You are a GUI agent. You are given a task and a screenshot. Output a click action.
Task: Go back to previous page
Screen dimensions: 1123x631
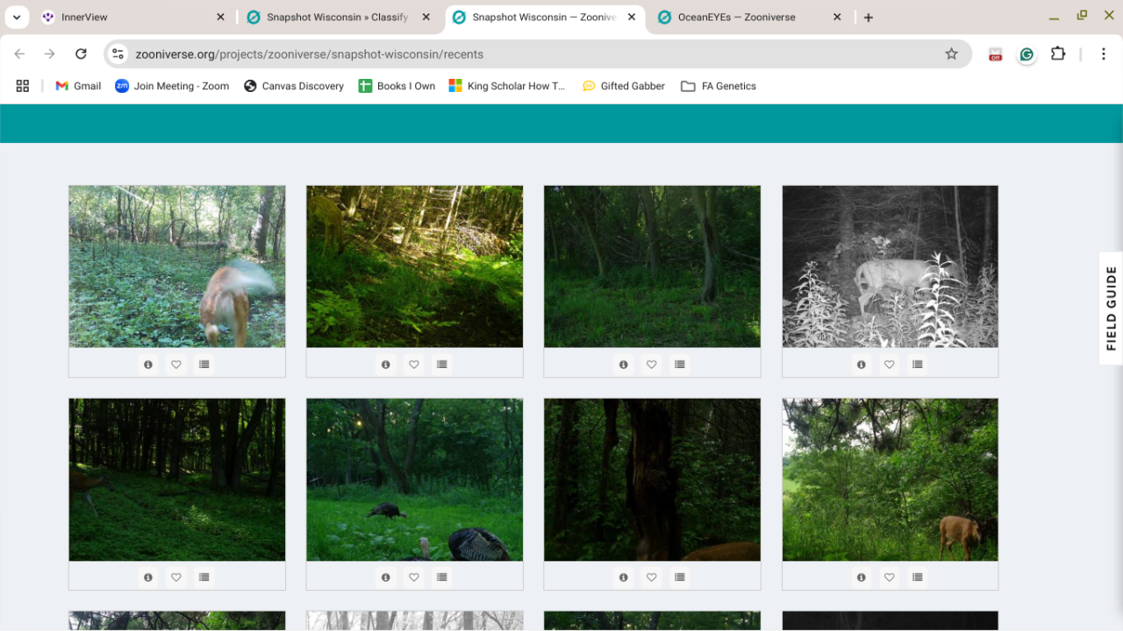click(x=19, y=54)
